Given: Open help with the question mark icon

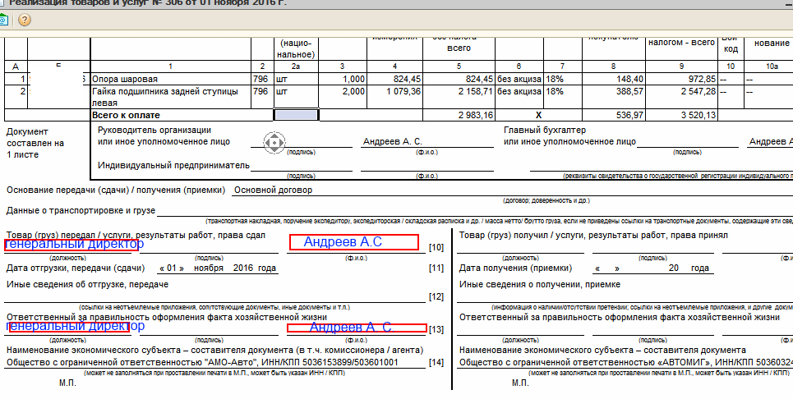Looking at the screenshot, I should [25, 20].
